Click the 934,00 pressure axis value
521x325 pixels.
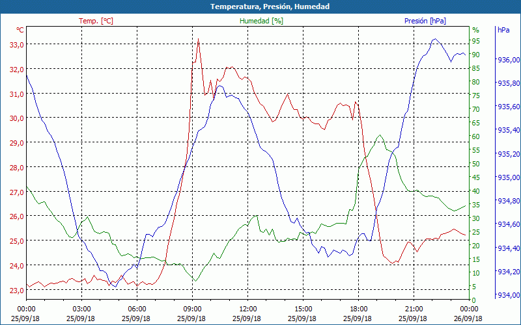click(x=507, y=295)
